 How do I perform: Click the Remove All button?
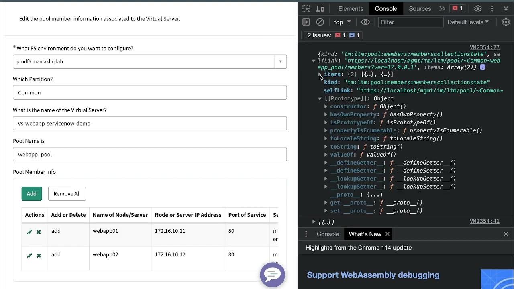coord(67,193)
